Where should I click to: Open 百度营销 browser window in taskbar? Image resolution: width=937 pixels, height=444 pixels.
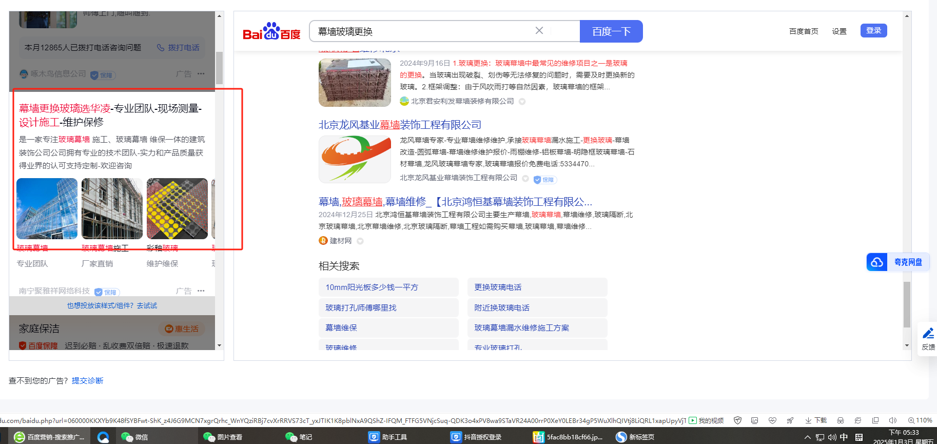pyautogui.click(x=49, y=437)
